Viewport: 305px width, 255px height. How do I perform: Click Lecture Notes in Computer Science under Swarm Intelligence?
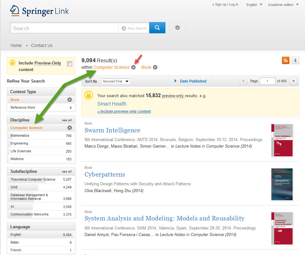[207, 146]
